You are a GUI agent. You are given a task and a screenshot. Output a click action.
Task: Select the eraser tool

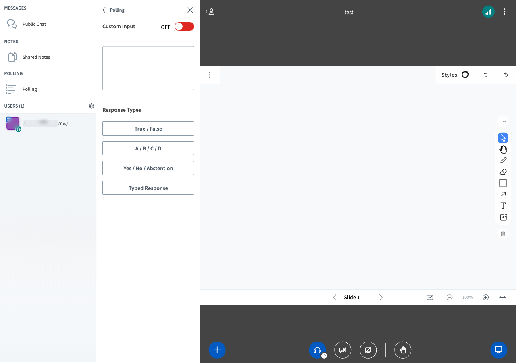503,172
